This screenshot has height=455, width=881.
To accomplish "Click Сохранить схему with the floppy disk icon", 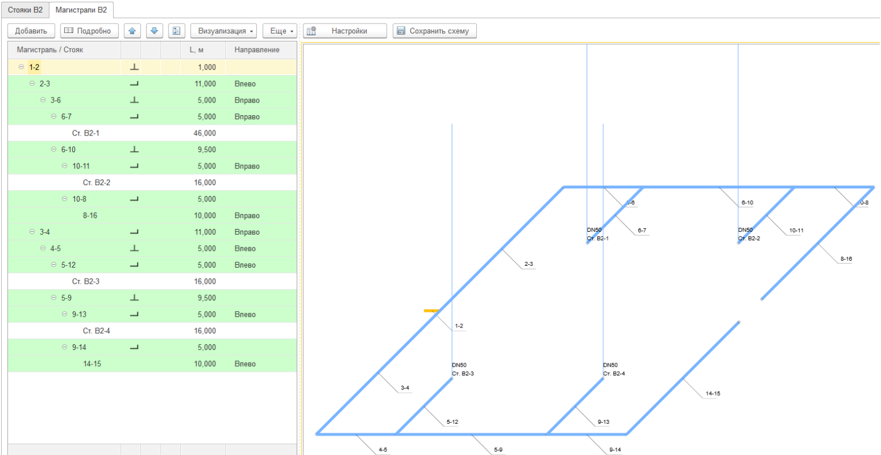I will click(x=434, y=31).
